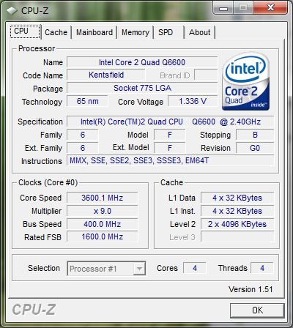Click the Code Name value Kentsfield
This screenshot has width=293, height=328.
point(106,75)
